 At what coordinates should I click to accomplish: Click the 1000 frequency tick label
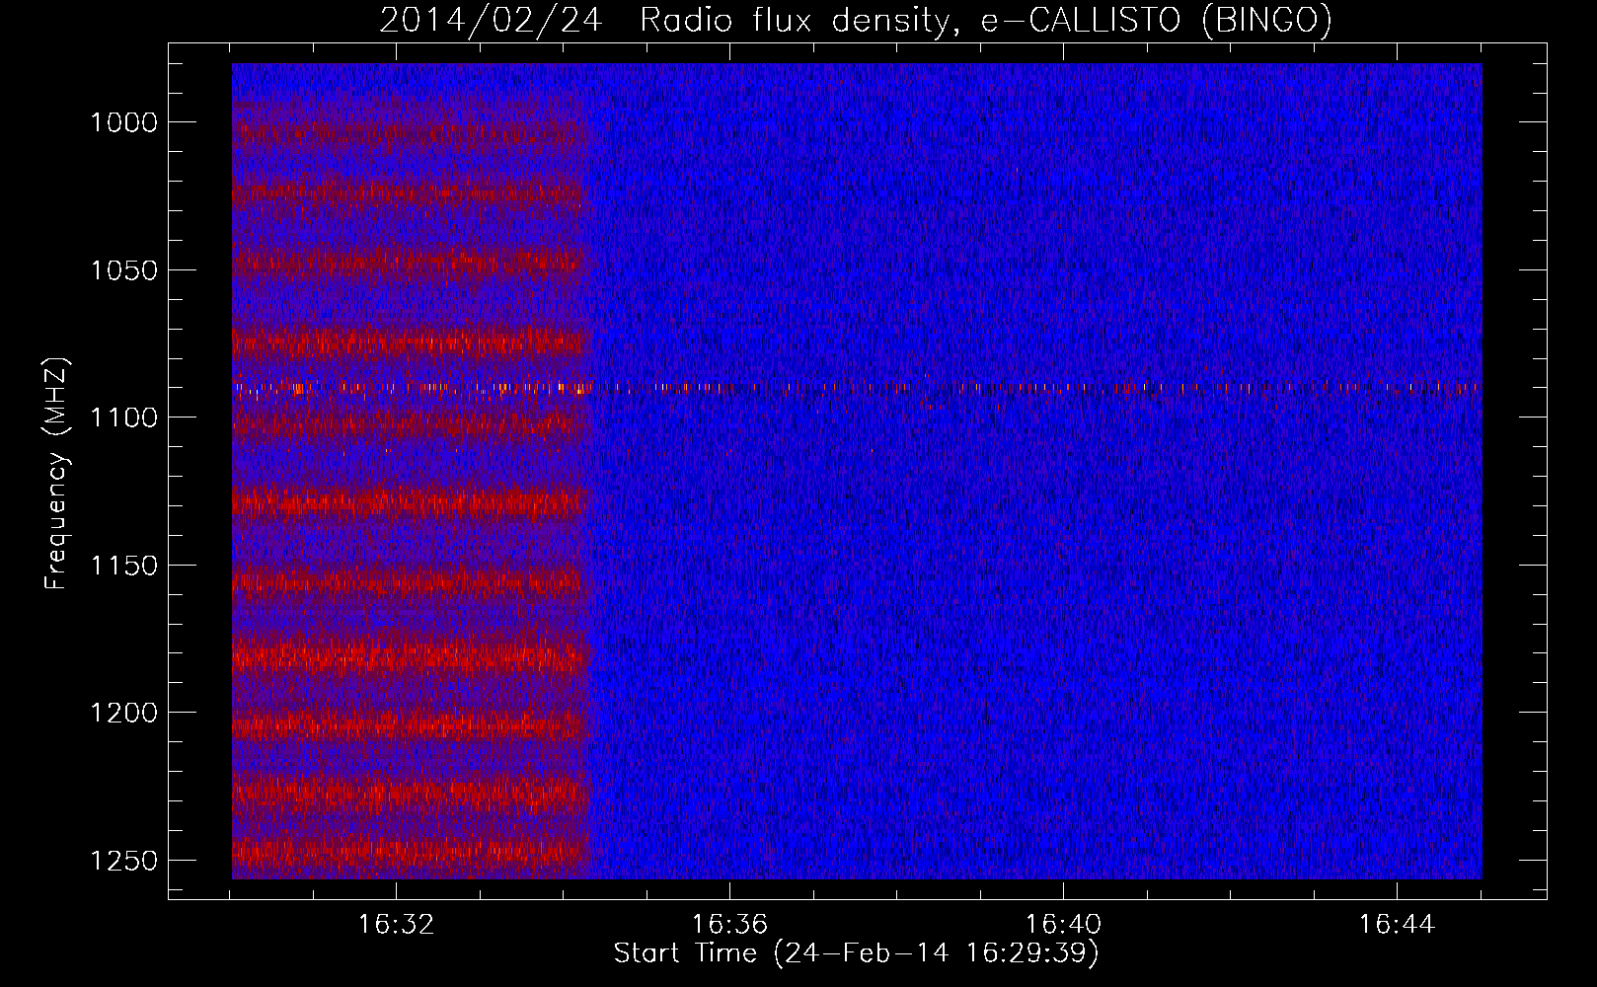coord(123,122)
